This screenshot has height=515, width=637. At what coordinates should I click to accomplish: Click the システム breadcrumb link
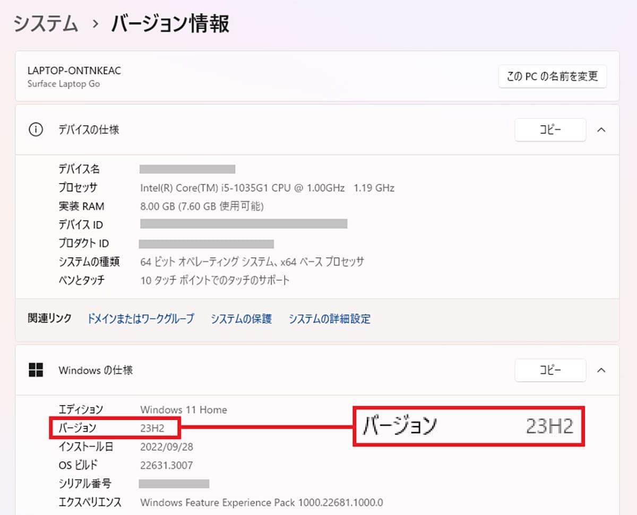pyautogui.click(x=46, y=24)
